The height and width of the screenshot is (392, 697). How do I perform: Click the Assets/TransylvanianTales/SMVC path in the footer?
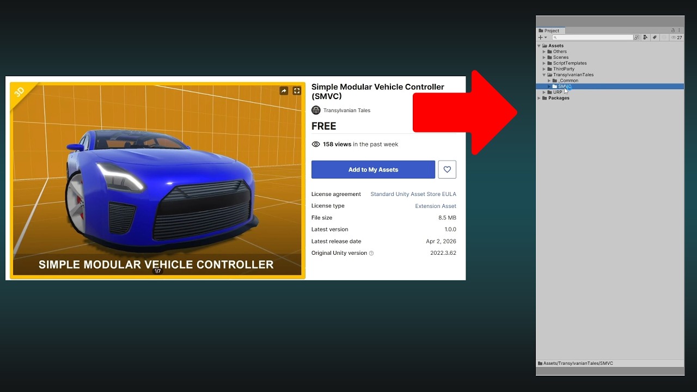(x=578, y=363)
